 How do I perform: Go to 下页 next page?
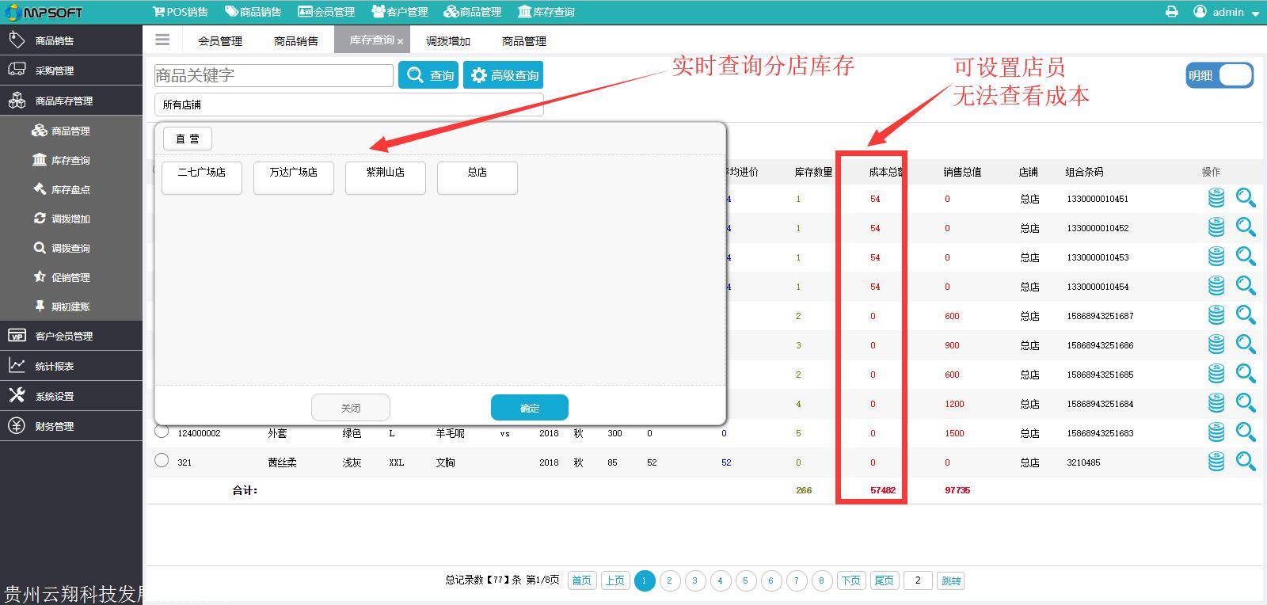tap(851, 580)
